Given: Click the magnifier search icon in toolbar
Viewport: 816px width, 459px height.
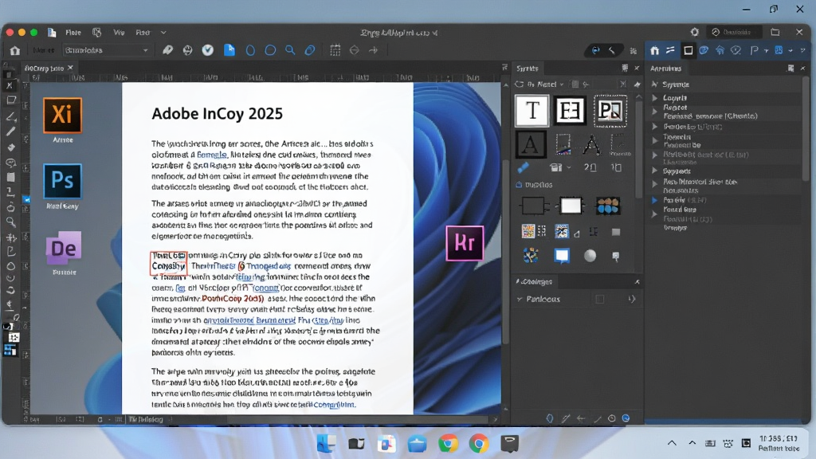Looking at the screenshot, I should 290,50.
